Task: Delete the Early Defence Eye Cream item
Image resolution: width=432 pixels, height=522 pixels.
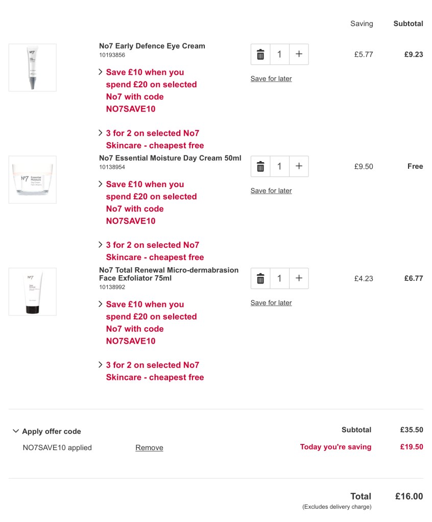Action: [x=260, y=54]
